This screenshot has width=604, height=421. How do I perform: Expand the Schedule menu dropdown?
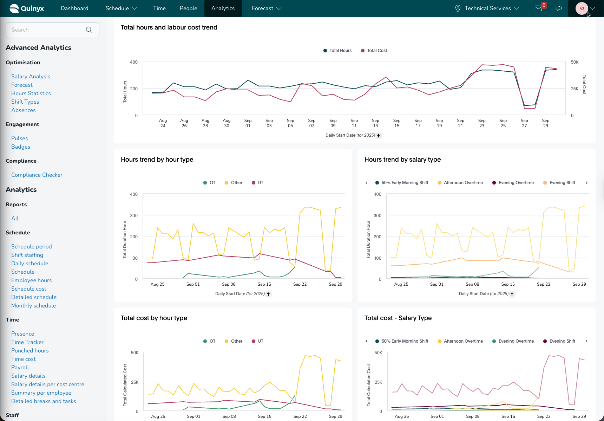tap(121, 8)
